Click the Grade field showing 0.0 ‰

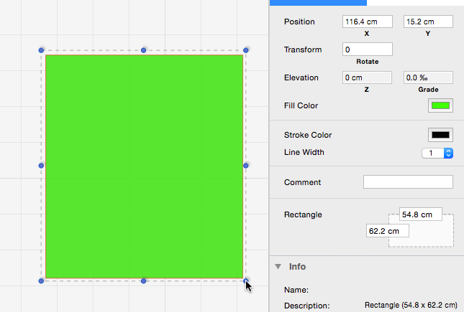(x=428, y=77)
